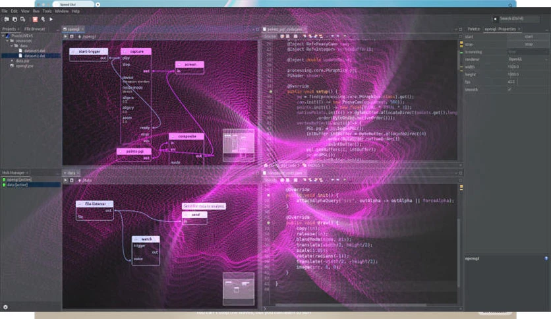Click the grid icon beside /opengl play button
The height and width of the screenshot is (319, 551).
[72, 36]
